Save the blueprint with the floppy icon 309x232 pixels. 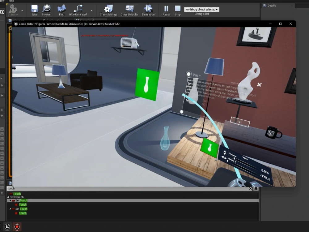click(x=35, y=9)
